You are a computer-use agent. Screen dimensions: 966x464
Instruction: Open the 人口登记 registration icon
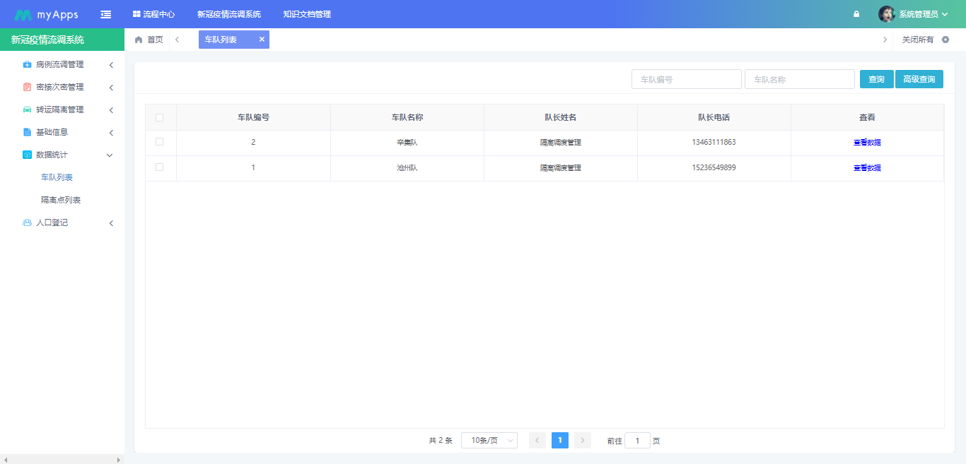click(x=26, y=222)
